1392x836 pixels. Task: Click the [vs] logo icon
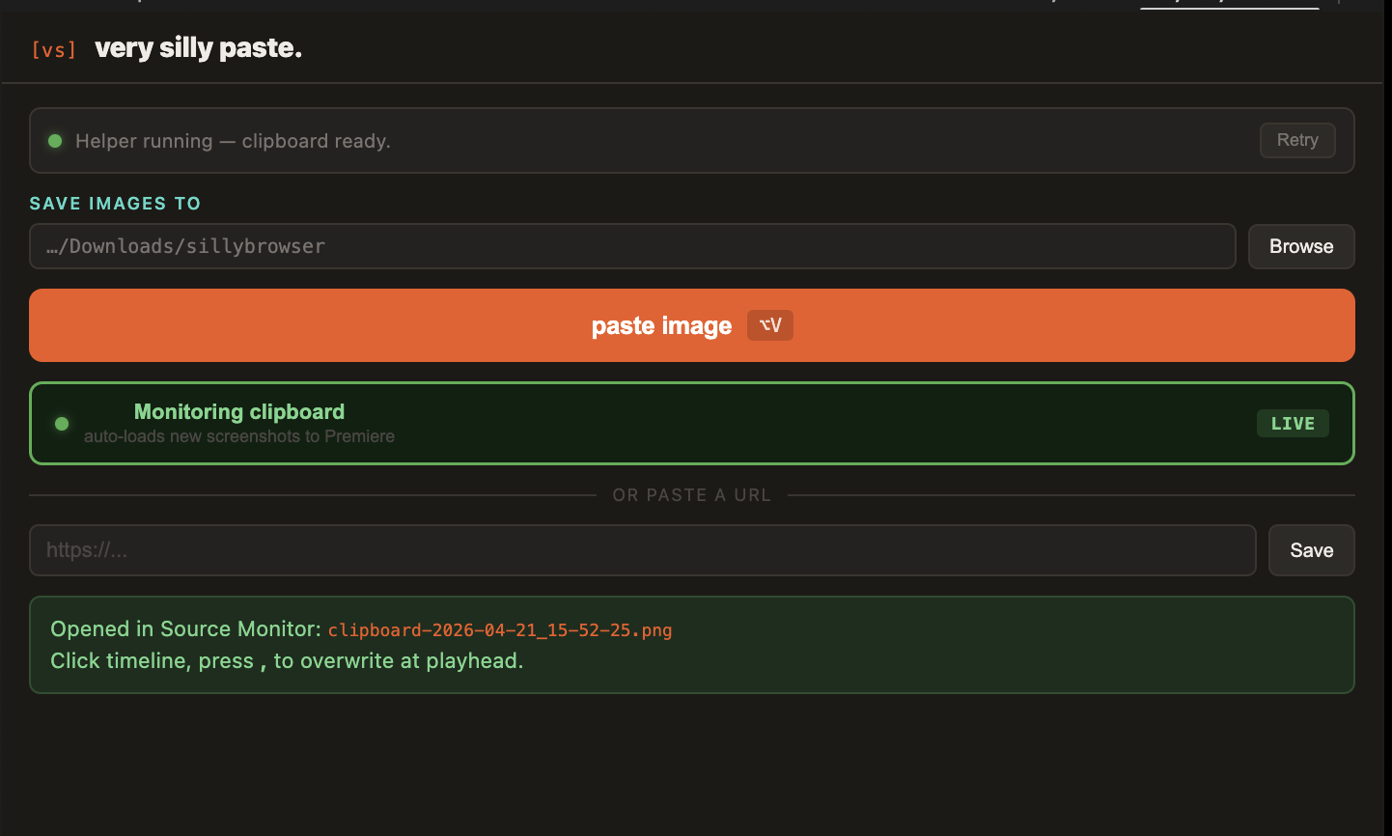(x=53, y=49)
